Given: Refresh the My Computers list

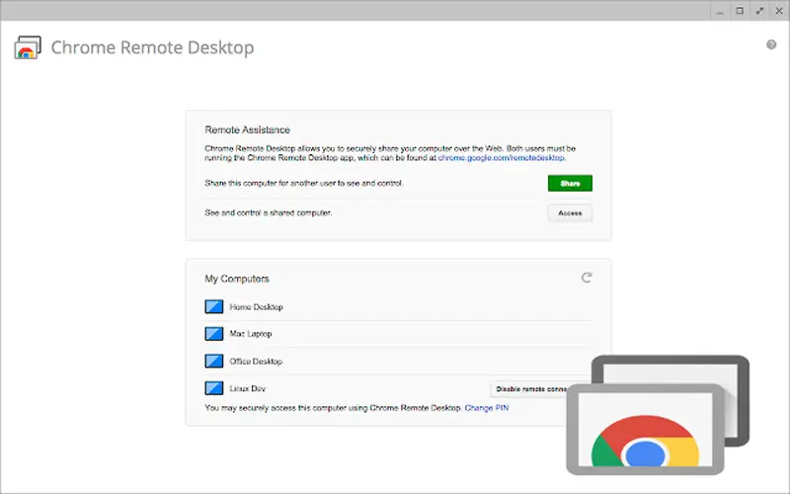Looking at the screenshot, I should 587,279.
